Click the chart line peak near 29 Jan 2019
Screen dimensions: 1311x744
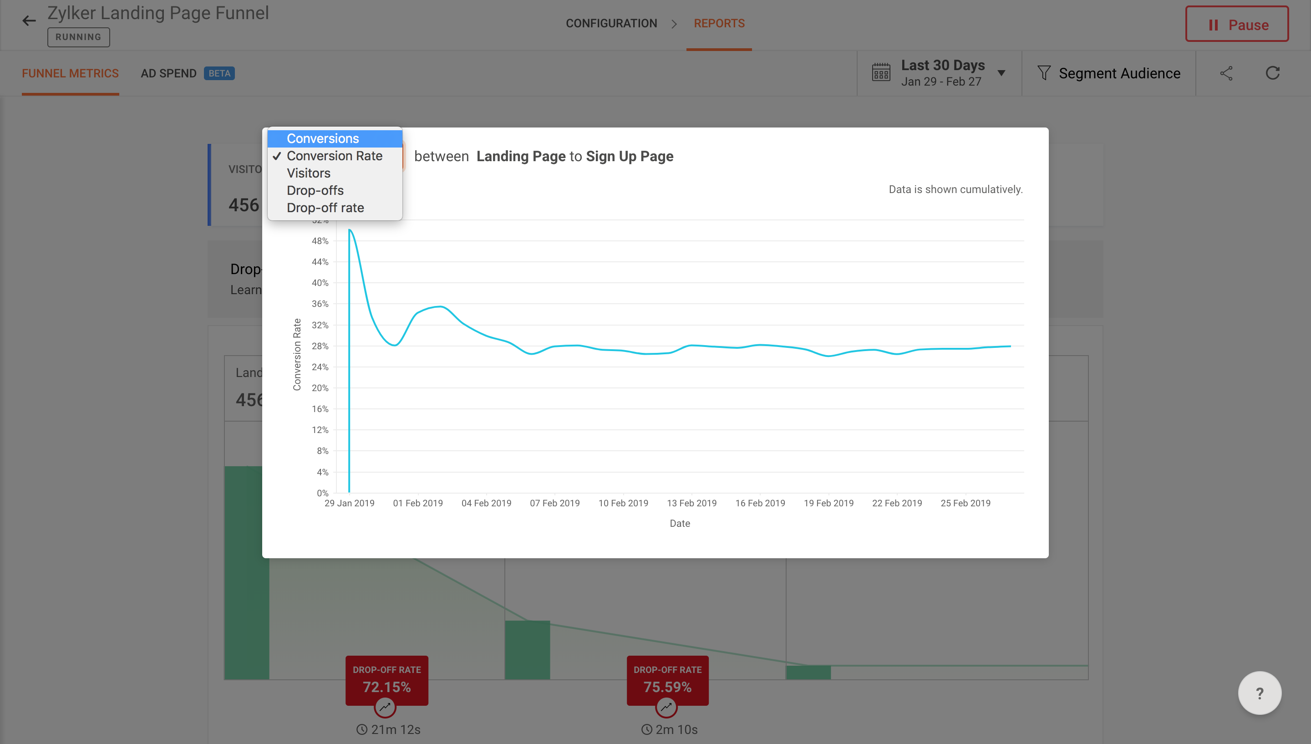(351, 230)
